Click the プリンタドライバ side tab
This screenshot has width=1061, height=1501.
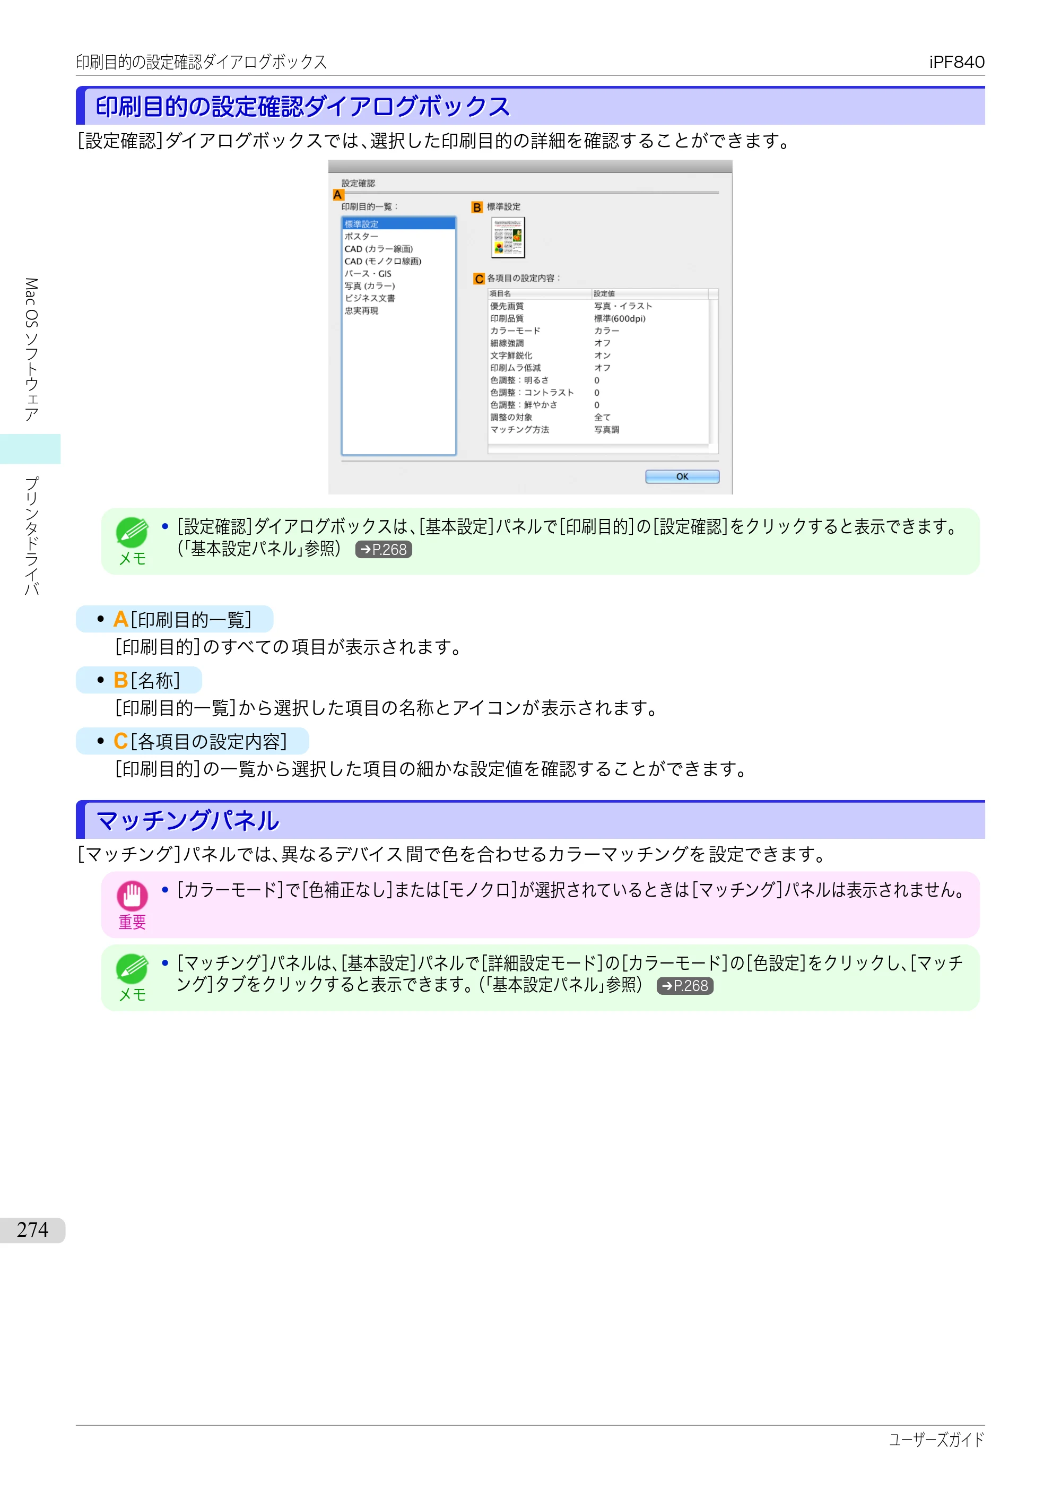click(x=31, y=535)
